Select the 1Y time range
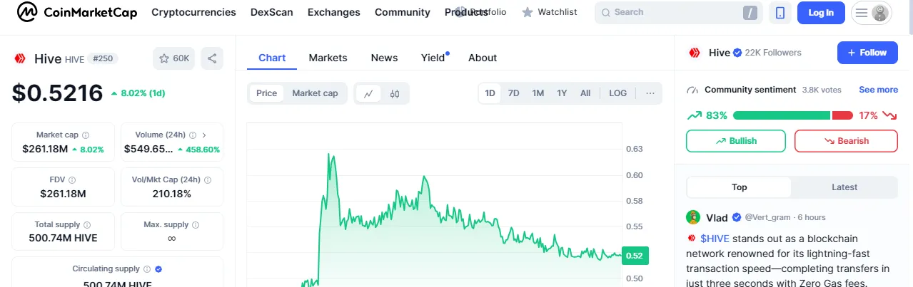Image resolution: width=913 pixels, height=287 pixels. [x=562, y=93]
